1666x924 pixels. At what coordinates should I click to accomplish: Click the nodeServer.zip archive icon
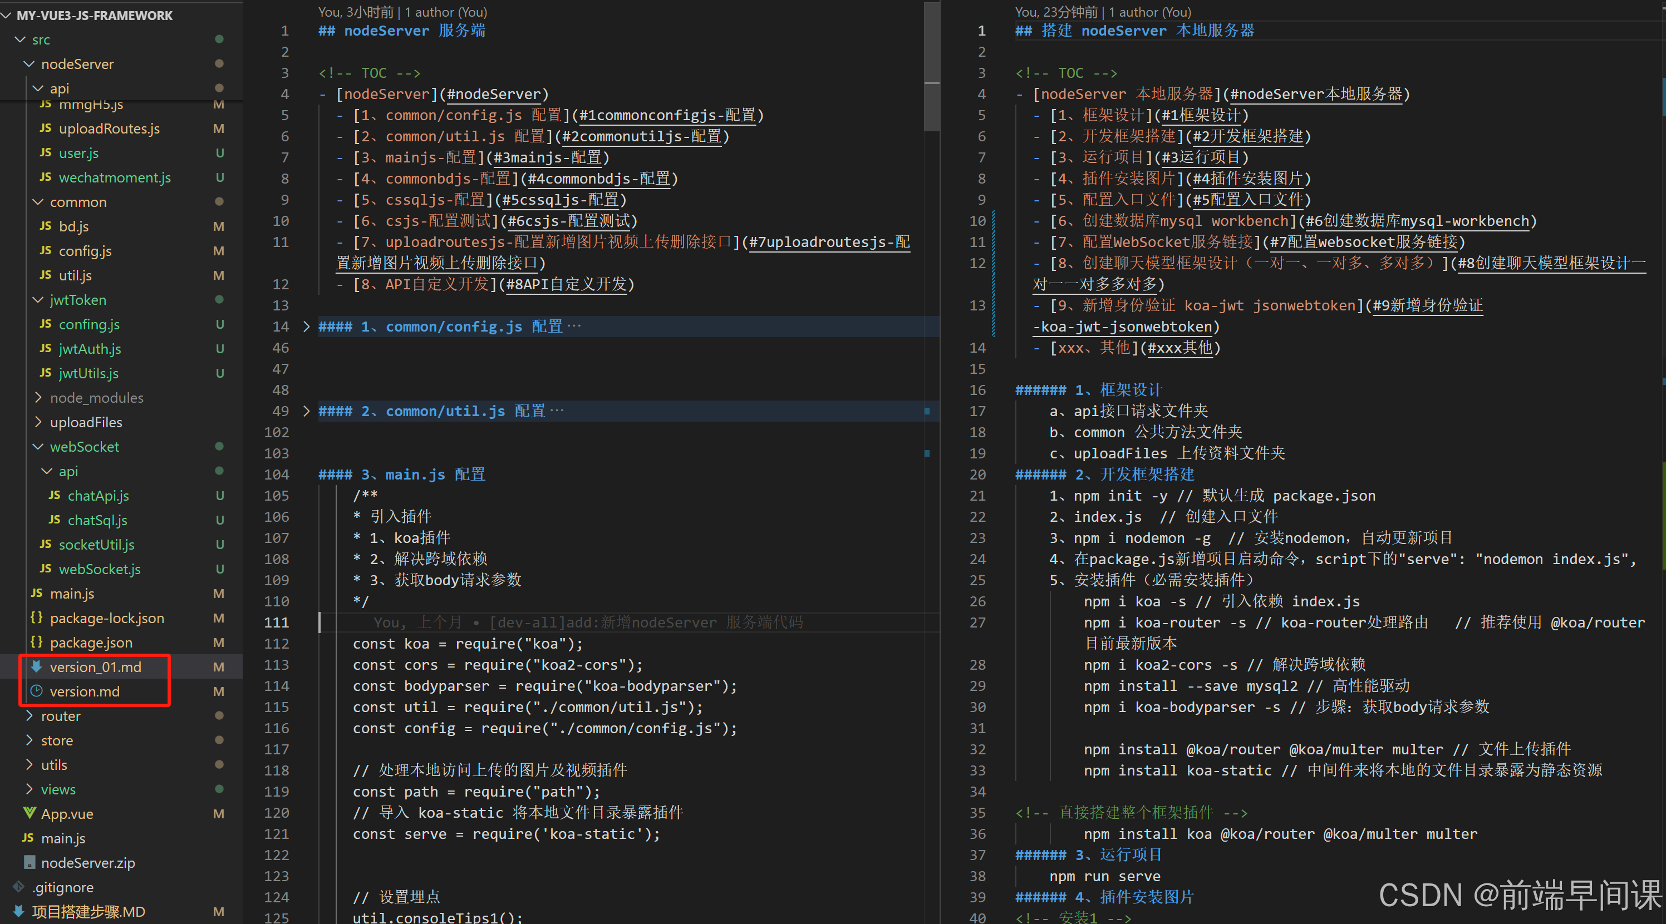click(x=29, y=862)
